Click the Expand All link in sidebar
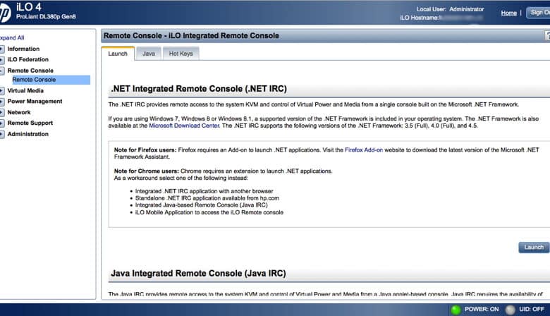Viewport: 550px width, 316px height. pyautogui.click(x=12, y=37)
